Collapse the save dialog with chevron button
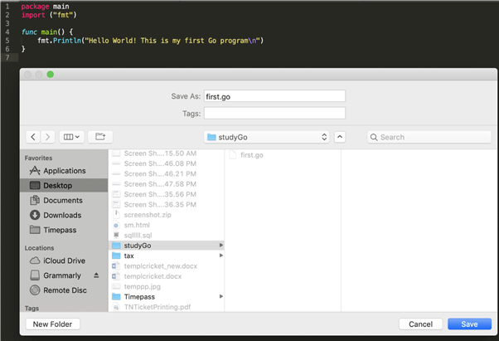 coord(340,137)
